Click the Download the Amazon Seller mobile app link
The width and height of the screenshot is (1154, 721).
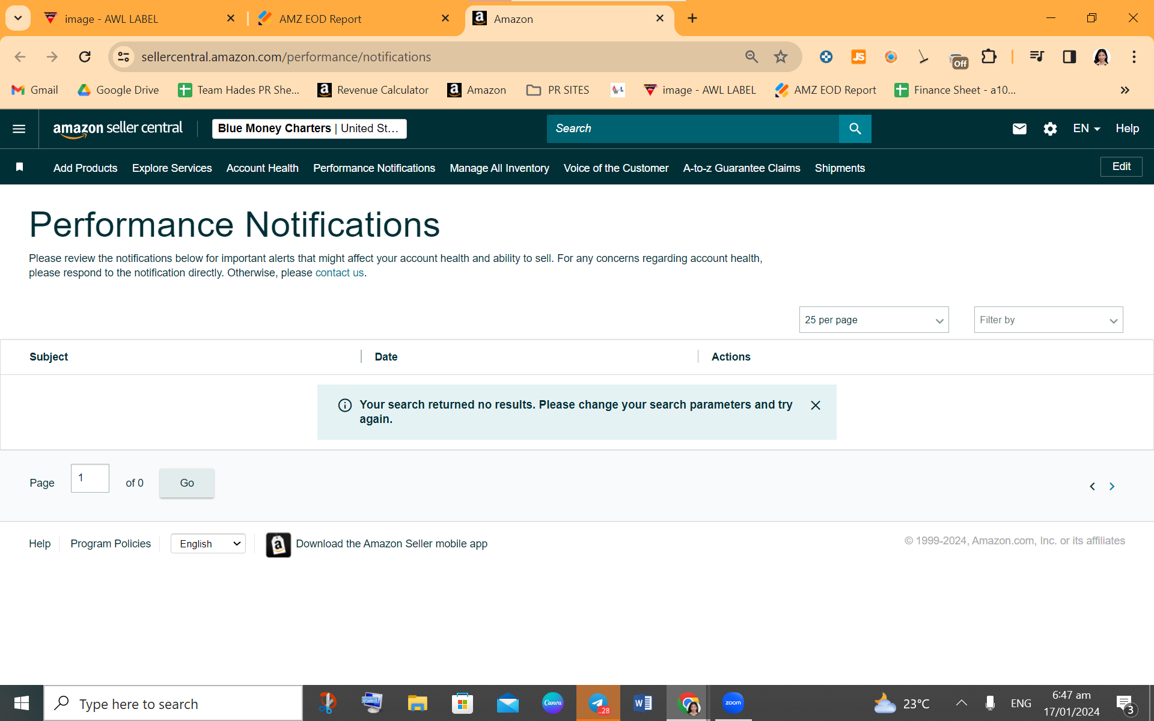click(391, 544)
